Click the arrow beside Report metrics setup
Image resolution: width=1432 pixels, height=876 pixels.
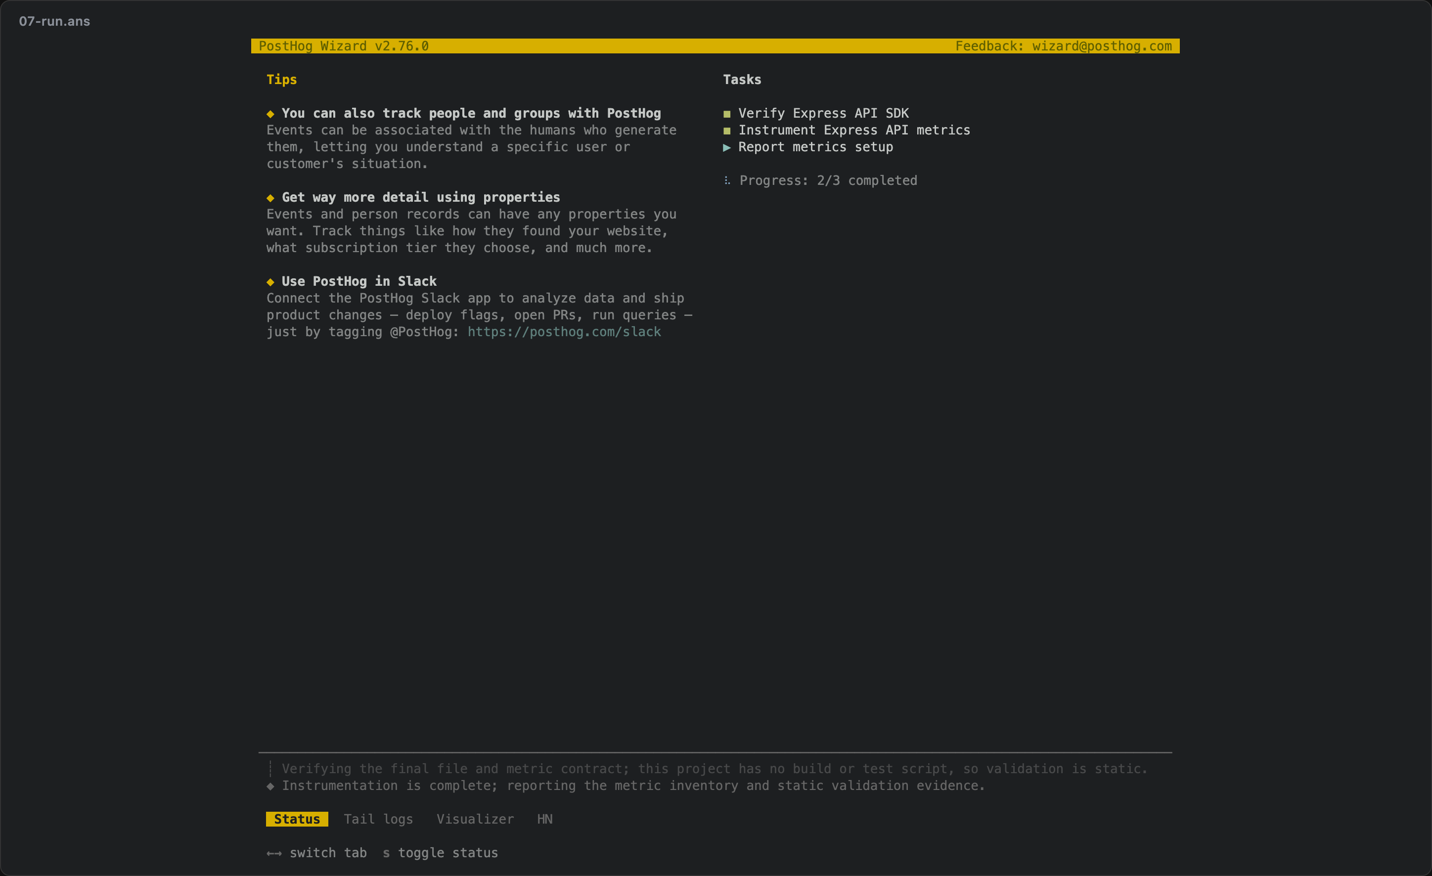pos(726,147)
